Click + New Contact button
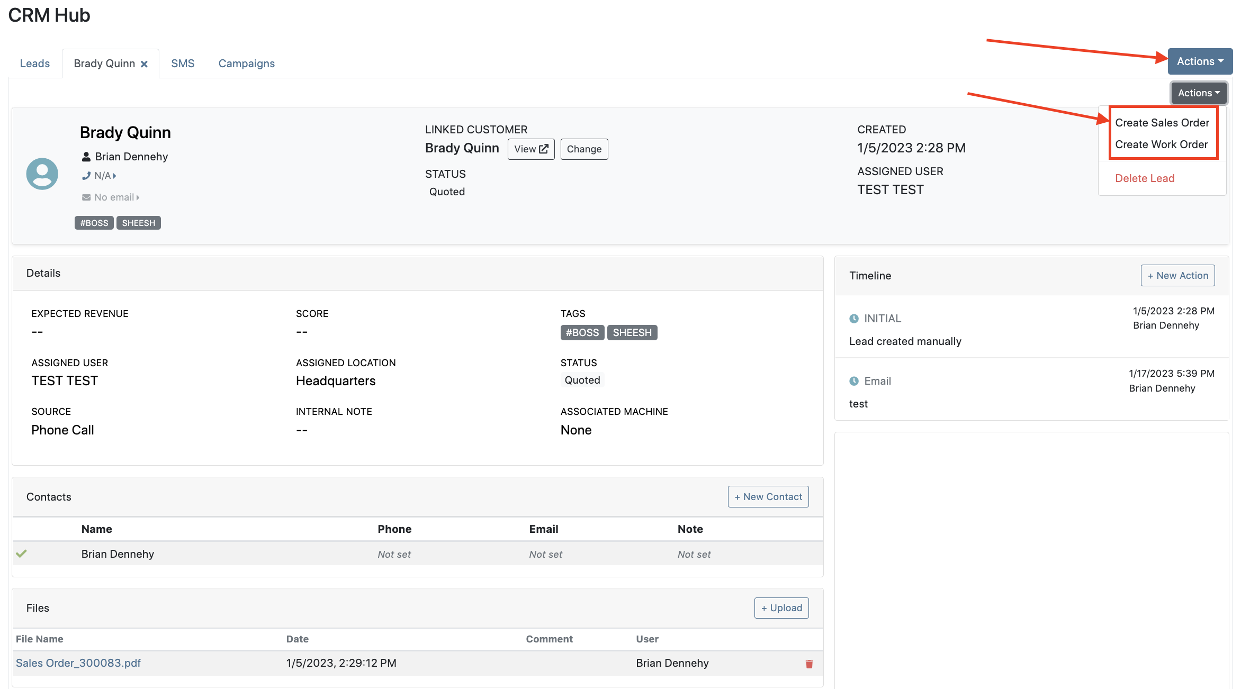This screenshot has width=1241, height=689. tap(768, 497)
